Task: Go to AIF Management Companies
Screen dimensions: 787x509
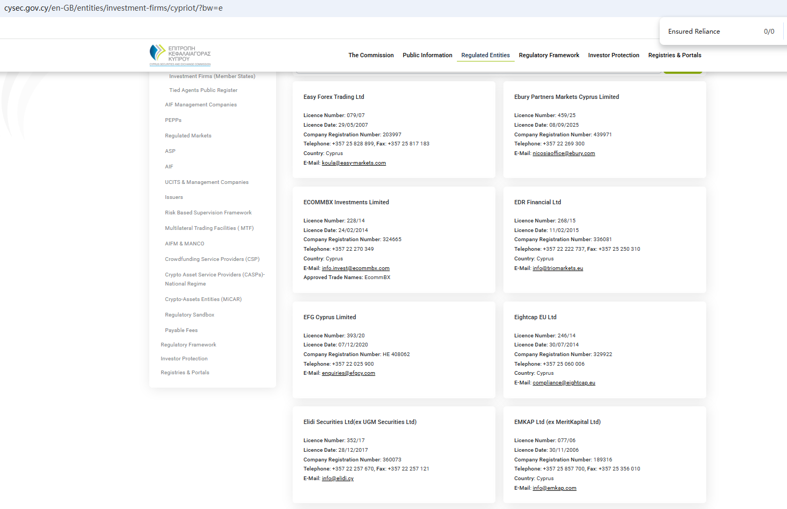Action: tap(201, 105)
